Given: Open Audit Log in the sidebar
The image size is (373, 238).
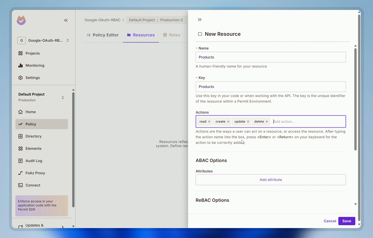Looking at the screenshot, I should click(34, 161).
